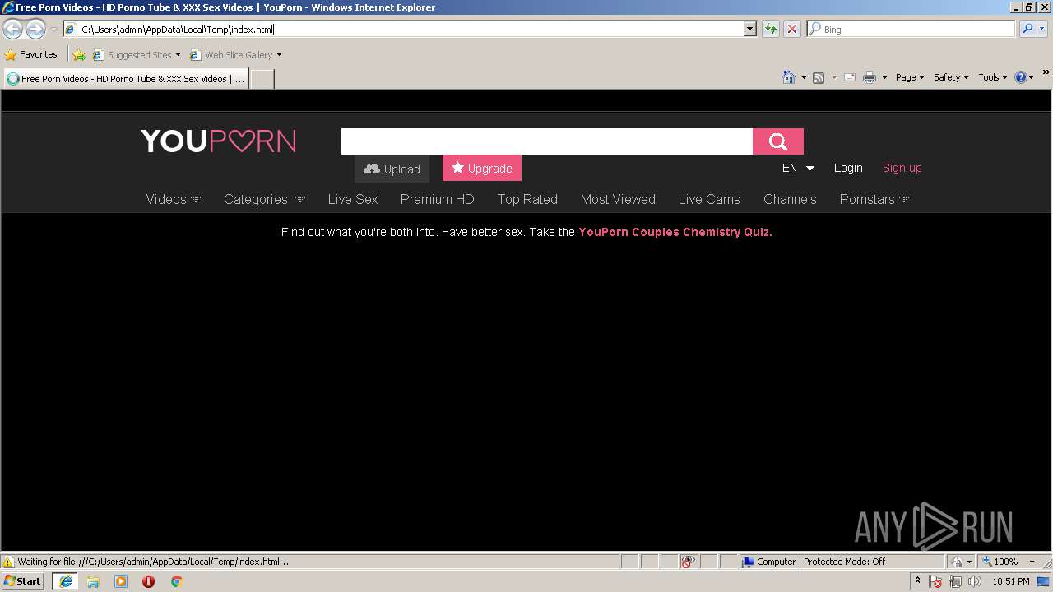Image resolution: width=1053 pixels, height=592 pixels.
Task: Open the Channels link
Action: [x=790, y=199]
